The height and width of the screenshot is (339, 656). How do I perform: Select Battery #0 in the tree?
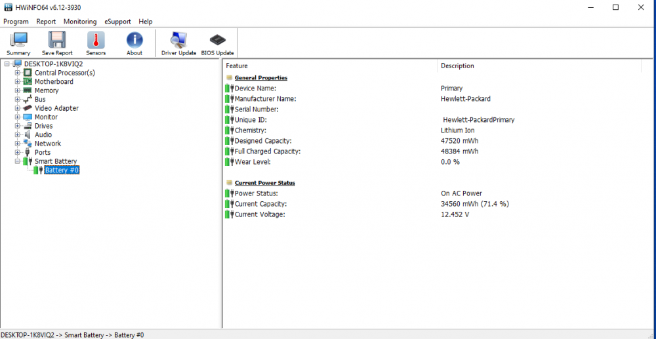click(x=62, y=170)
